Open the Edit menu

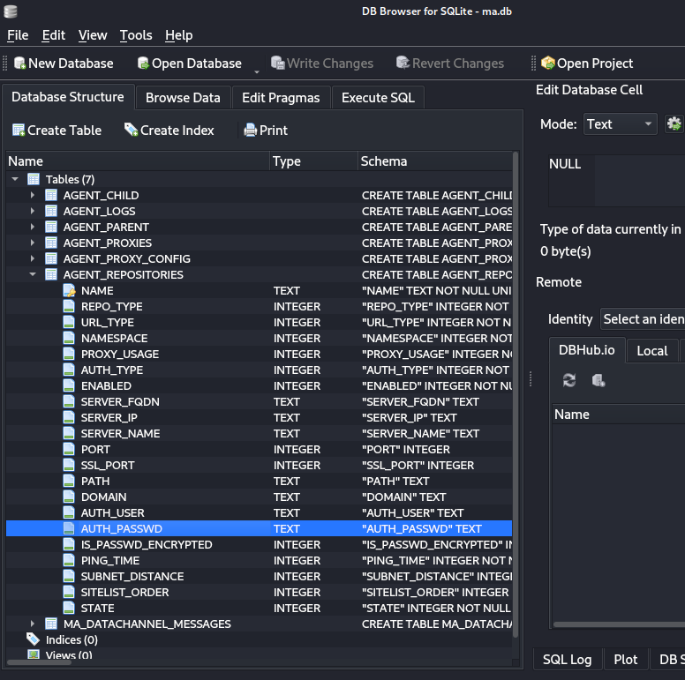[x=53, y=35]
